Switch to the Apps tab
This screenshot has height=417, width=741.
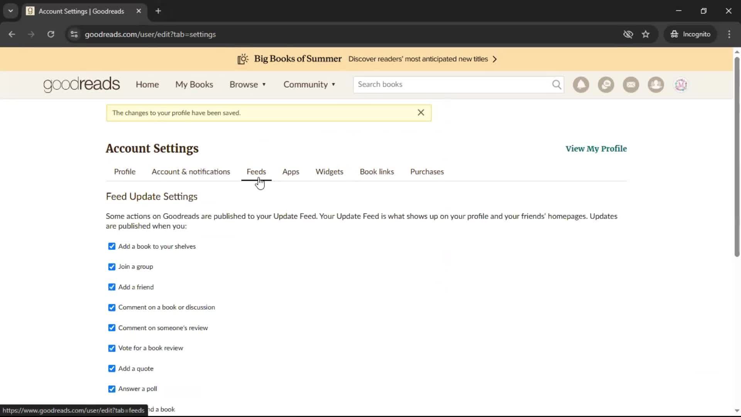click(x=291, y=172)
